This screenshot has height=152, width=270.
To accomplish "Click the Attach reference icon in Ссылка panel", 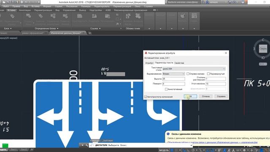I will pos(80,16).
